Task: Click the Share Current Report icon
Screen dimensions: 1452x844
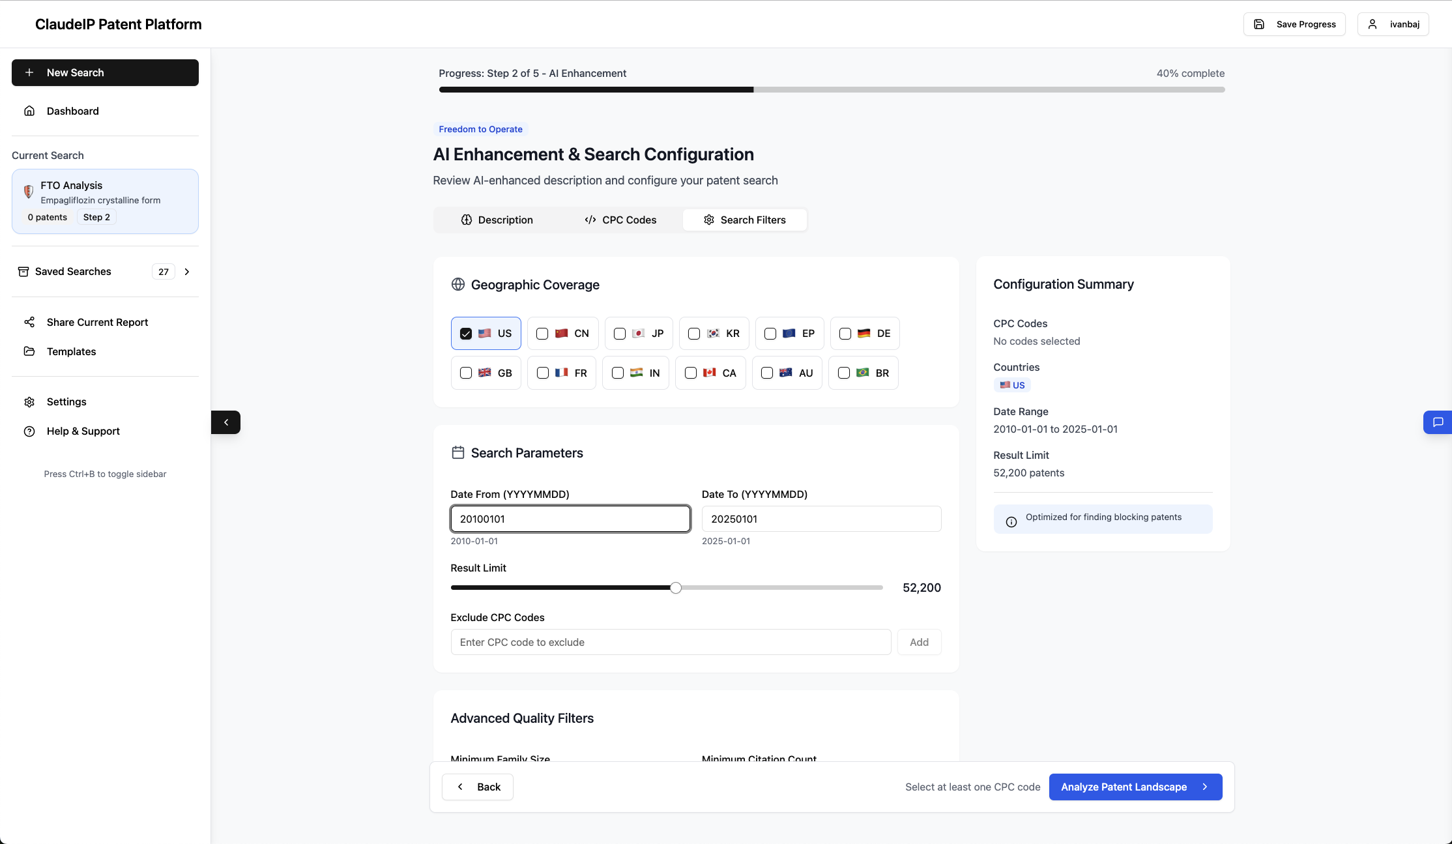Action: (x=29, y=322)
